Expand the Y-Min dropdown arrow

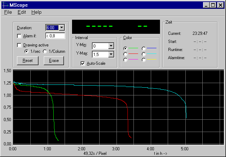click(111, 46)
